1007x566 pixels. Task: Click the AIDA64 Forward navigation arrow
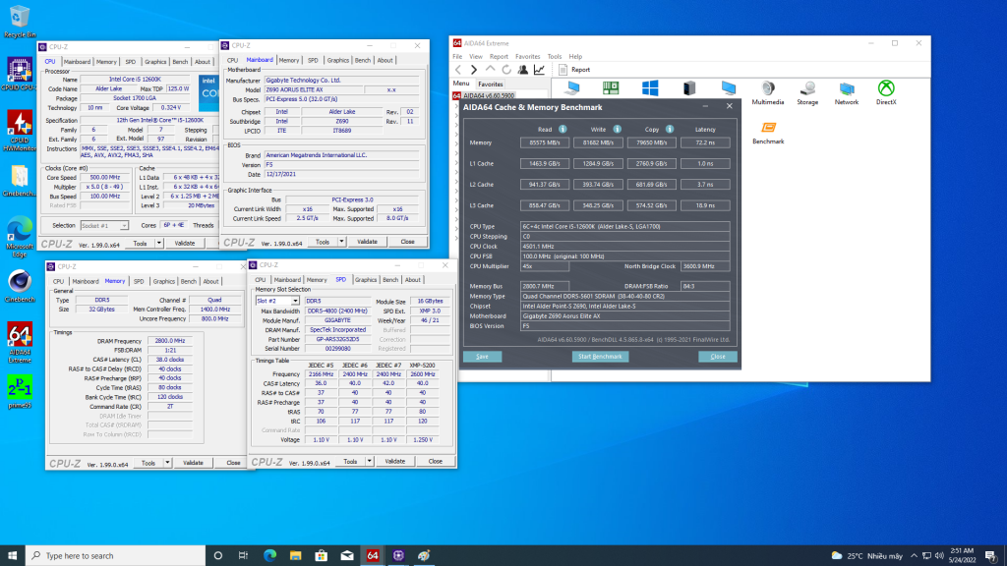pos(474,70)
